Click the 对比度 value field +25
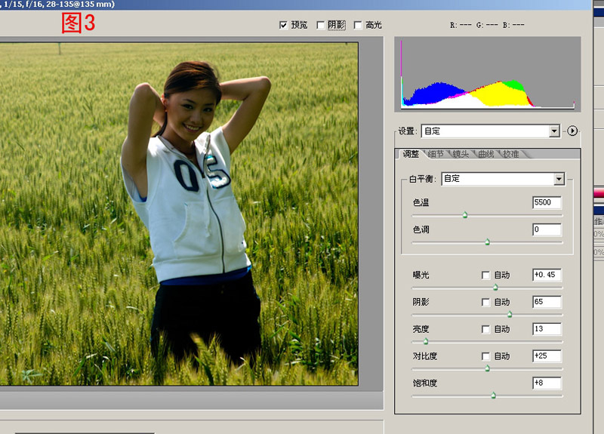The width and height of the screenshot is (604, 434). (x=547, y=356)
